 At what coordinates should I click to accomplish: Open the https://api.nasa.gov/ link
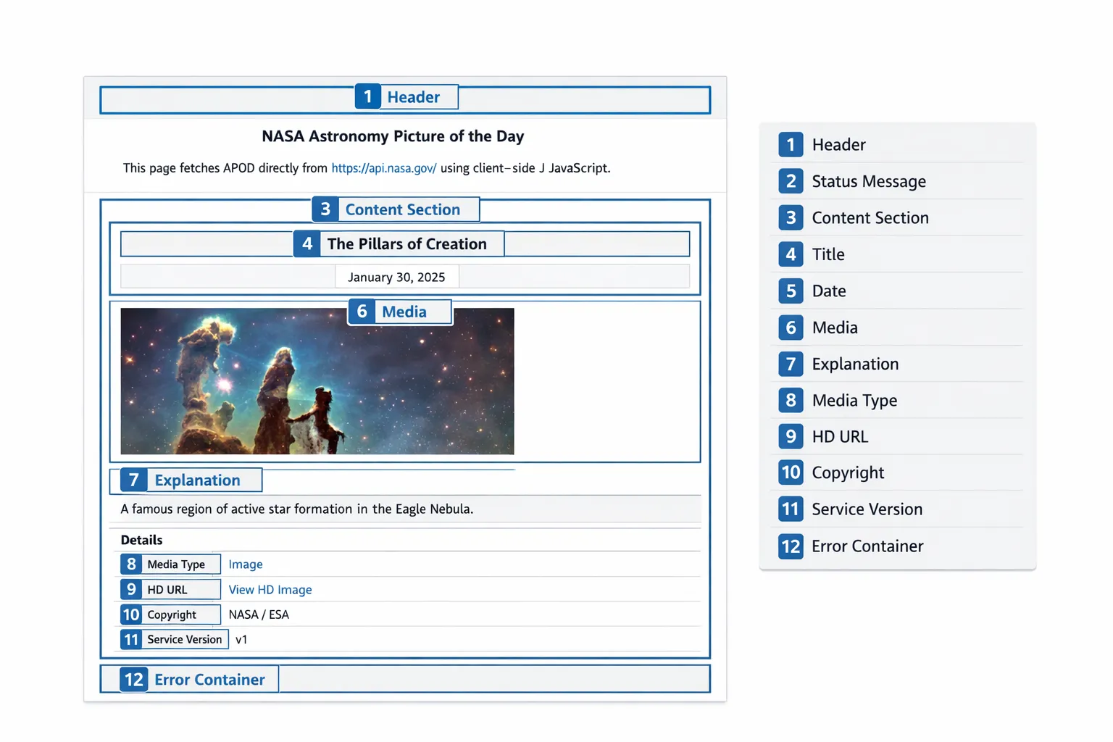[383, 167]
